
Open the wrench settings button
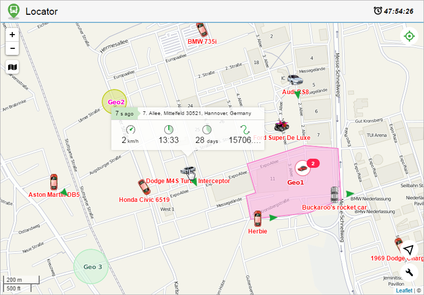409,272
